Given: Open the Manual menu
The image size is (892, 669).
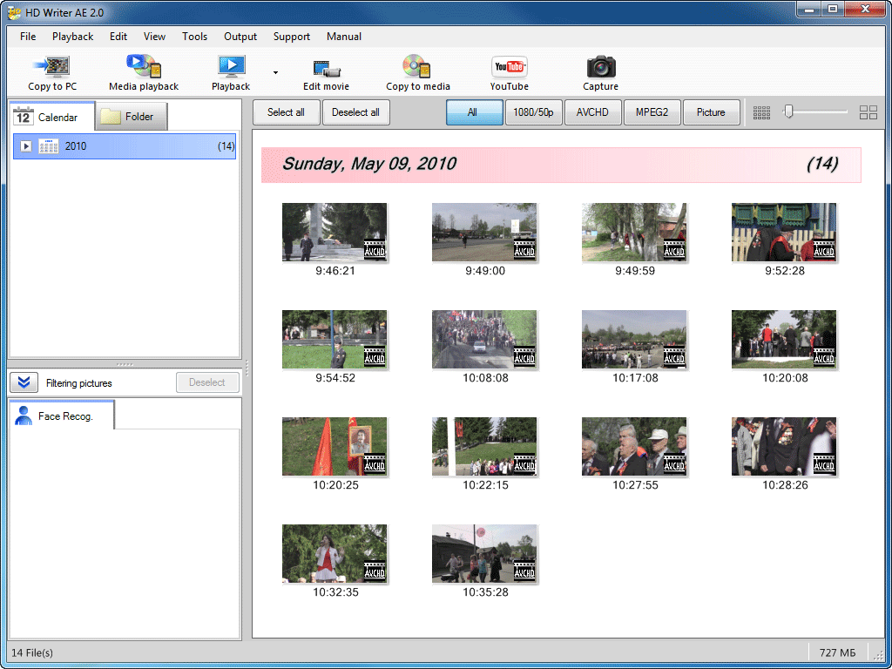Looking at the screenshot, I should click(x=343, y=37).
